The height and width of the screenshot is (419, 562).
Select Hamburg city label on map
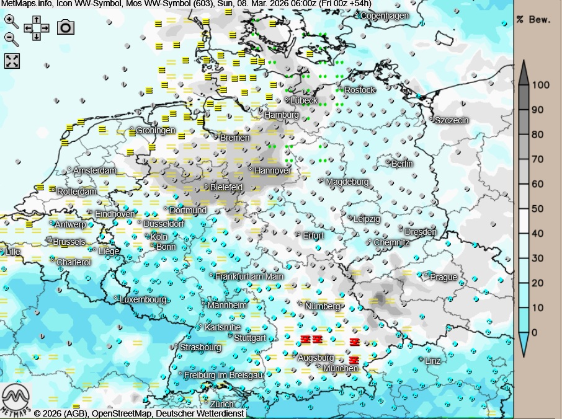tap(282, 115)
